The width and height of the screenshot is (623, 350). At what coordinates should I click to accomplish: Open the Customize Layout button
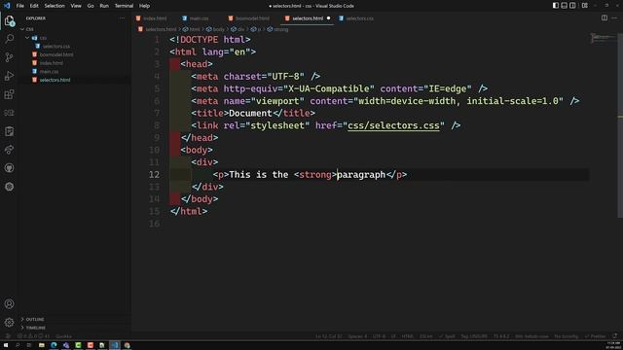point(585,6)
